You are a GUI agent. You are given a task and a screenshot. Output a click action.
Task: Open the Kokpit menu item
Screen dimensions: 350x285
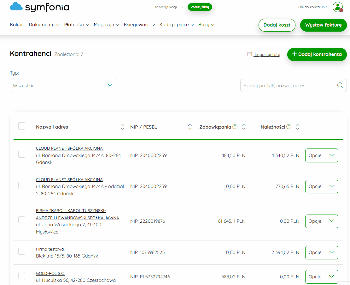tap(17, 25)
